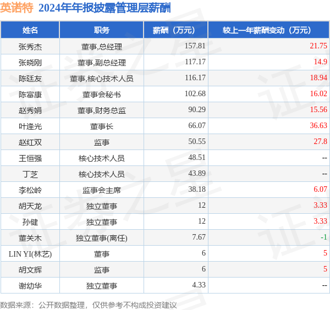The width and height of the screenshot is (330, 310).
Task: Select salary value 66.07
Action: pyautogui.click(x=197, y=125)
